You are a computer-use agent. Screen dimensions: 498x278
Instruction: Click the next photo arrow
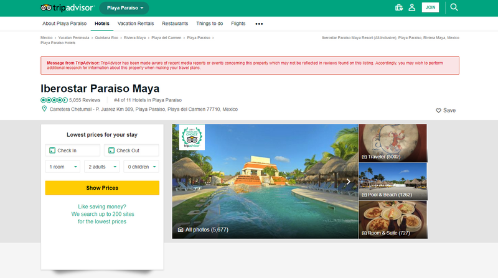(349, 182)
